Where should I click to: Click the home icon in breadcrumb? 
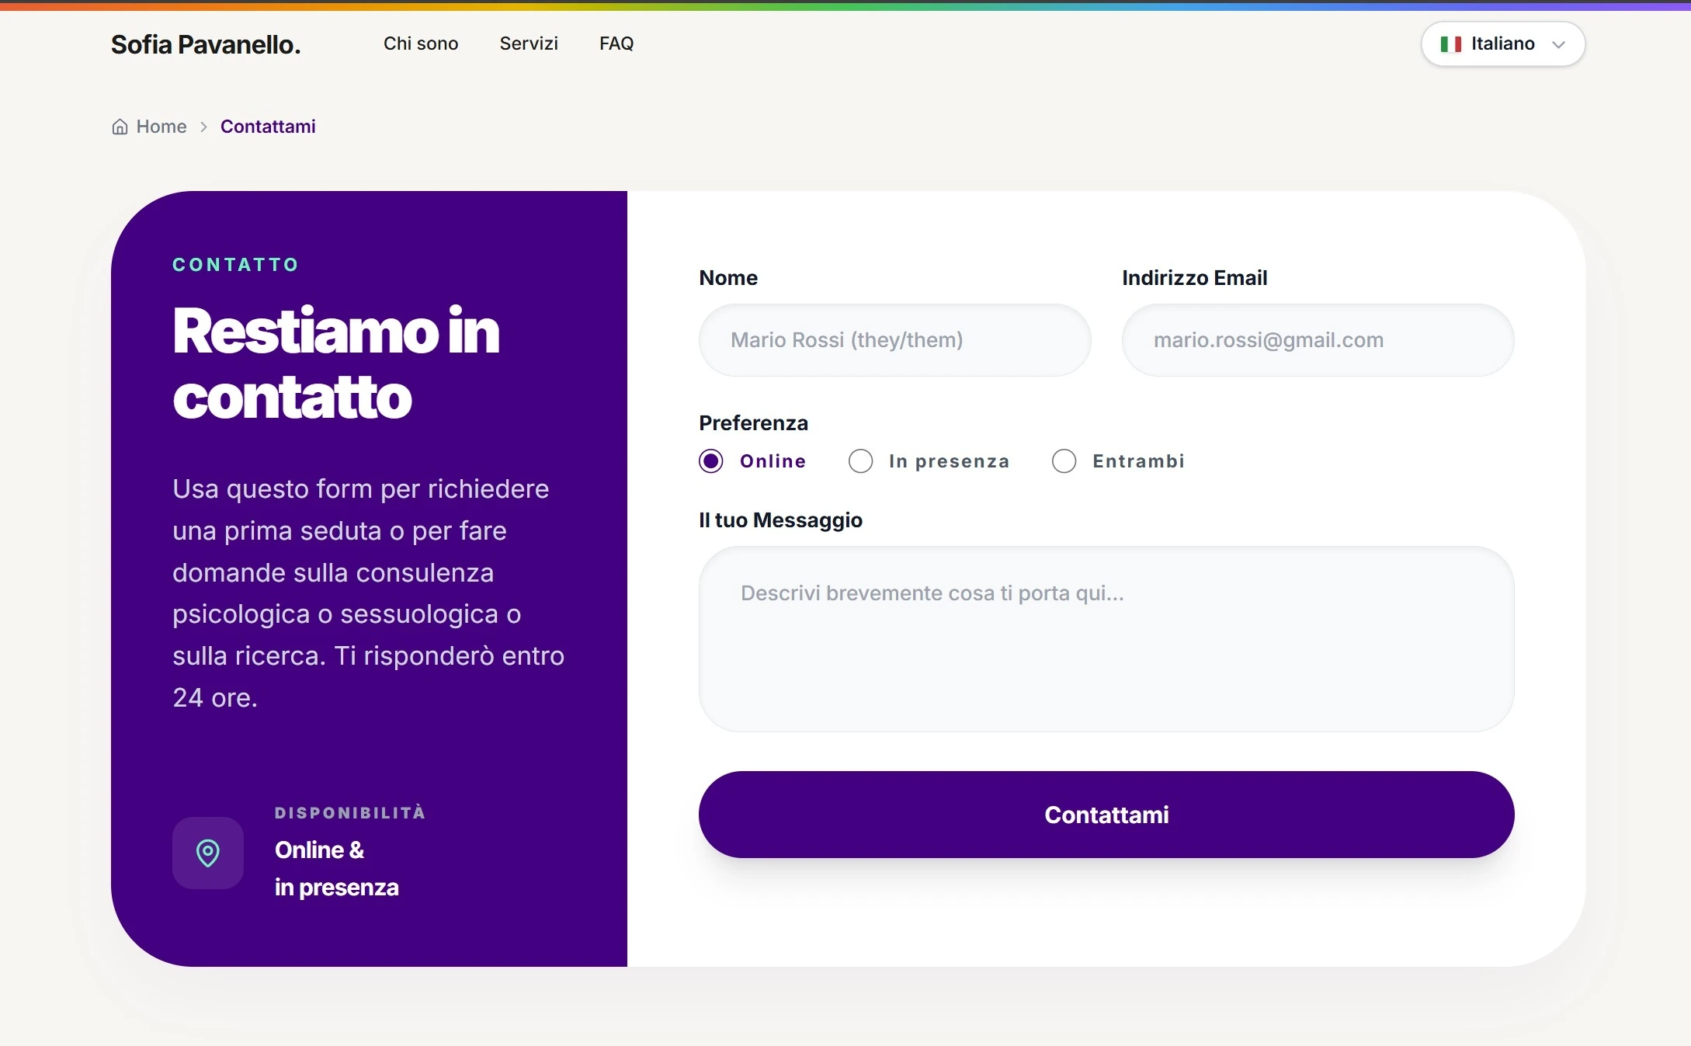click(x=120, y=127)
